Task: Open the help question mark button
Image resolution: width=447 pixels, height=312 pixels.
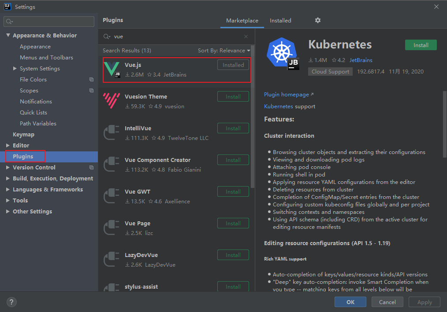Action: coord(11,302)
